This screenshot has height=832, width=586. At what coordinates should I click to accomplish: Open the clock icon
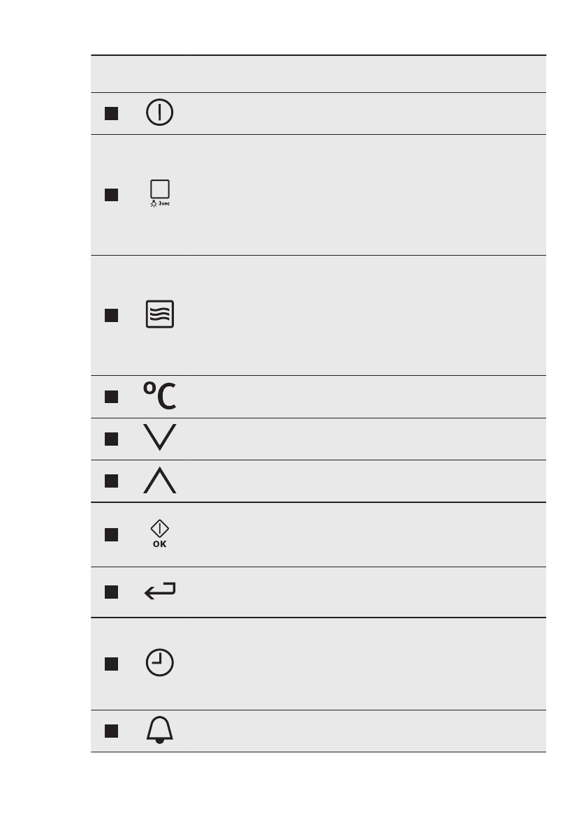click(x=160, y=663)
